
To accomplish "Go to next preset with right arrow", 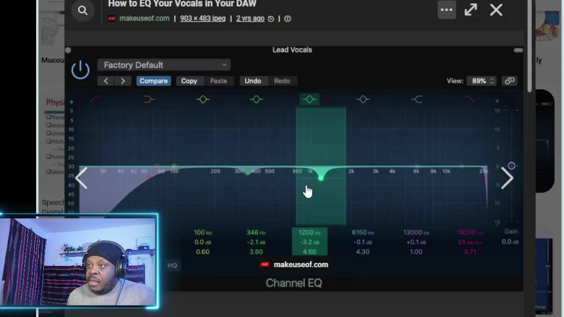I will click(x=123, y=81).
